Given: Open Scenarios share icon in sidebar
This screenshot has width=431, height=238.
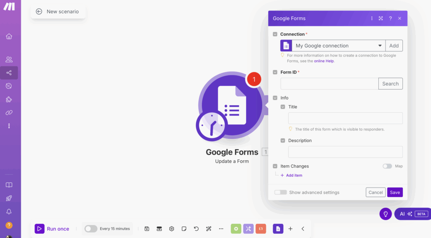Looking at the screenshot, I should point(9,73).
